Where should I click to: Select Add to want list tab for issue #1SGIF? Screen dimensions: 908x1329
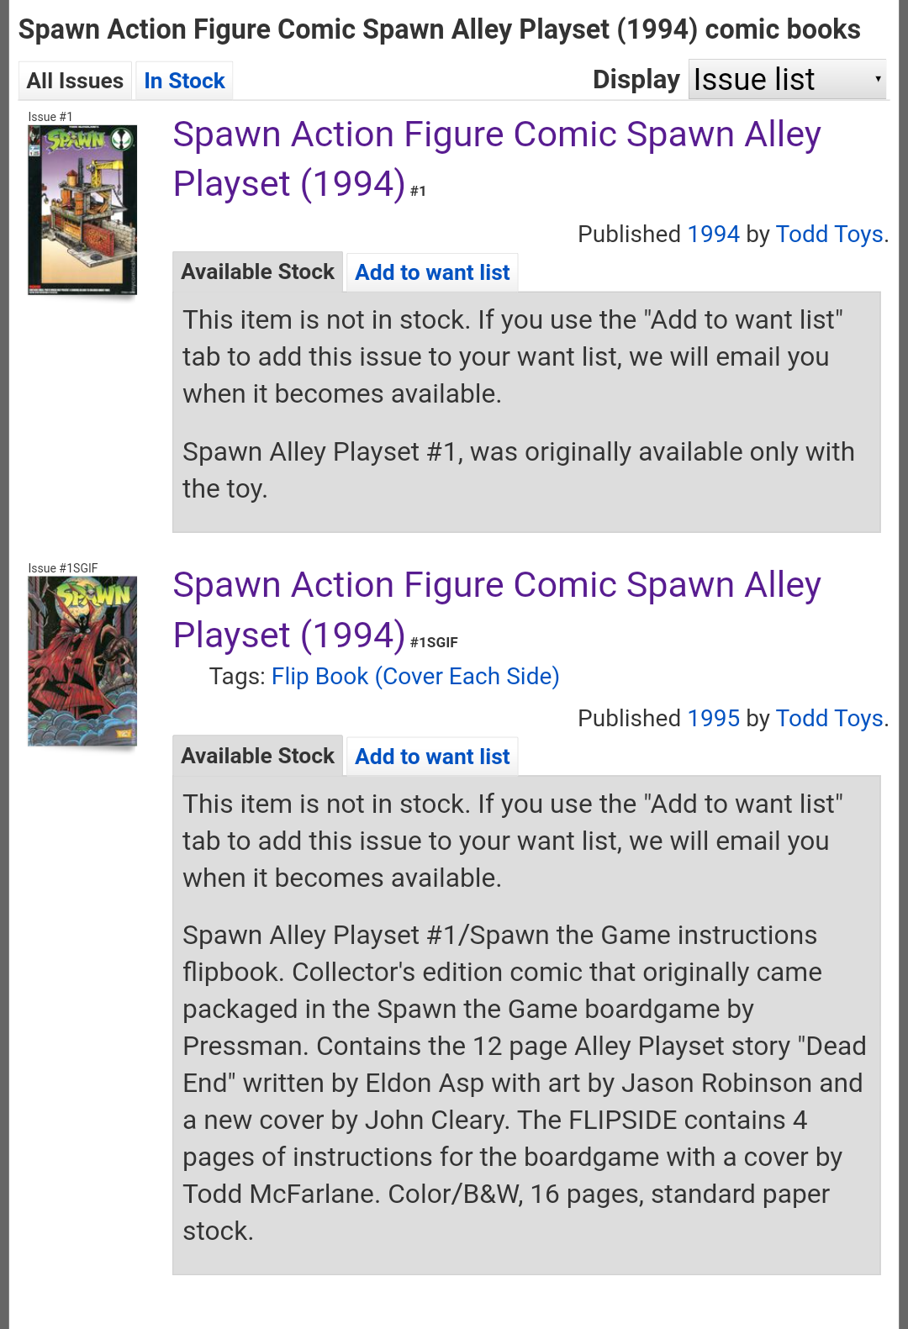pyautogui.click(x=432, y=757)
